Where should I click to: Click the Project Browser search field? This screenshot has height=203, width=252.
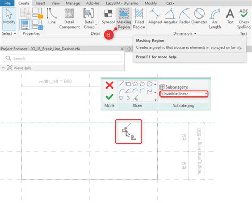click(x=62, y=58)
